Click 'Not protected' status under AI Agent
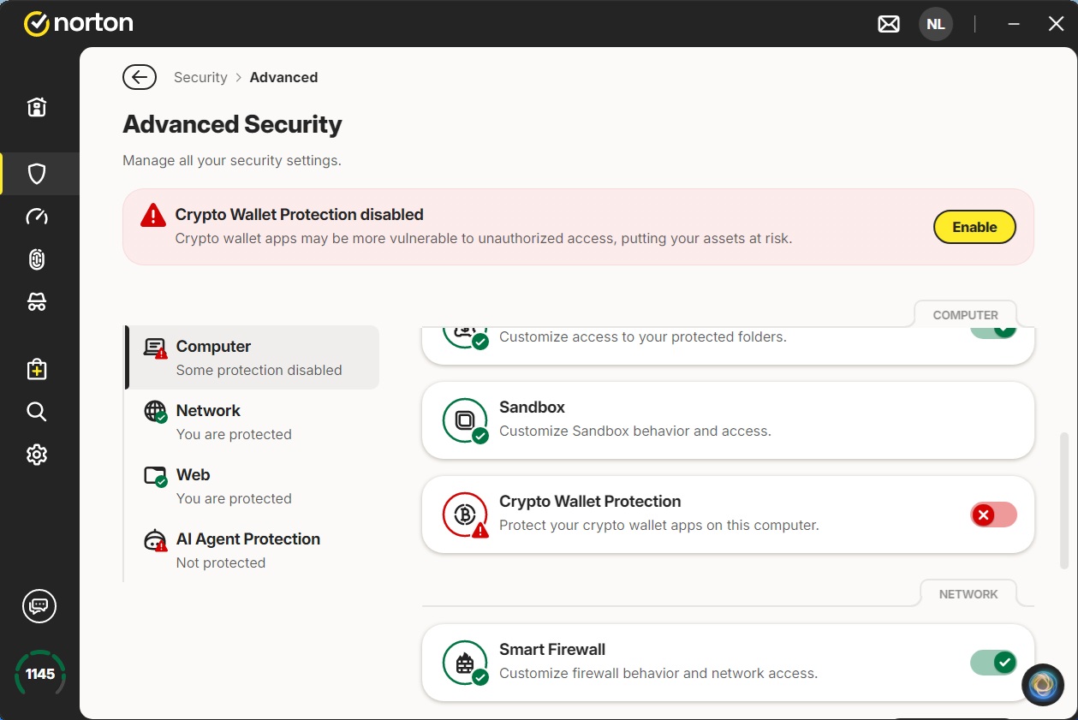 pyautogui.click(x=221, y=562)
